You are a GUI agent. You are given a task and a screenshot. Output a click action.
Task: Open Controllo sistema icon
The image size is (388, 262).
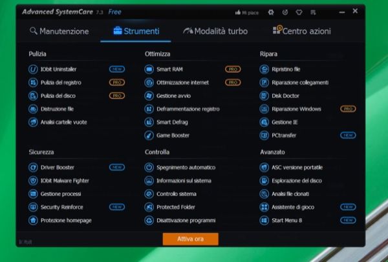point(149,194)
